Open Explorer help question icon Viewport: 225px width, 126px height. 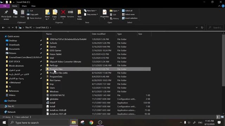tap(223, 6)
